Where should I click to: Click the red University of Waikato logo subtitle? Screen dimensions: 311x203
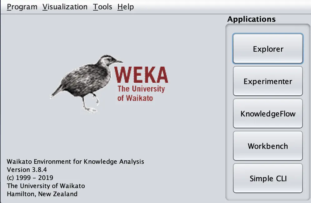click(141, 93)
